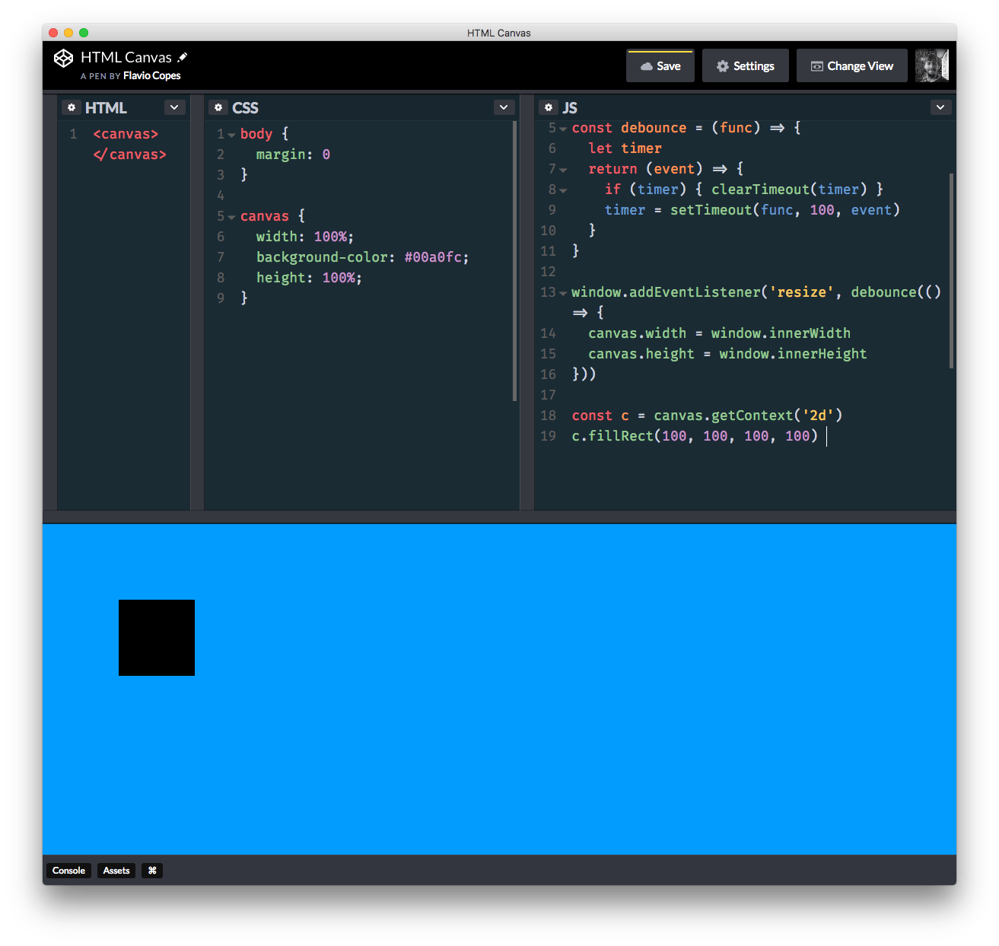Open pen Settings
Screen dimensions: 999x946
(x=745, y=66)
